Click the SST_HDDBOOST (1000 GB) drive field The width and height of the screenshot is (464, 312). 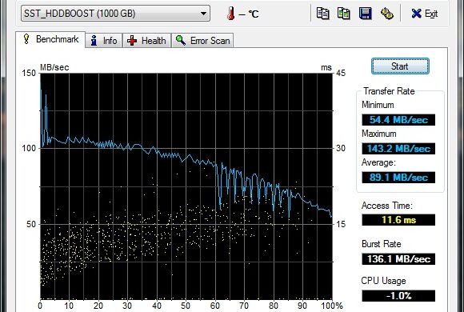[115, 14]
